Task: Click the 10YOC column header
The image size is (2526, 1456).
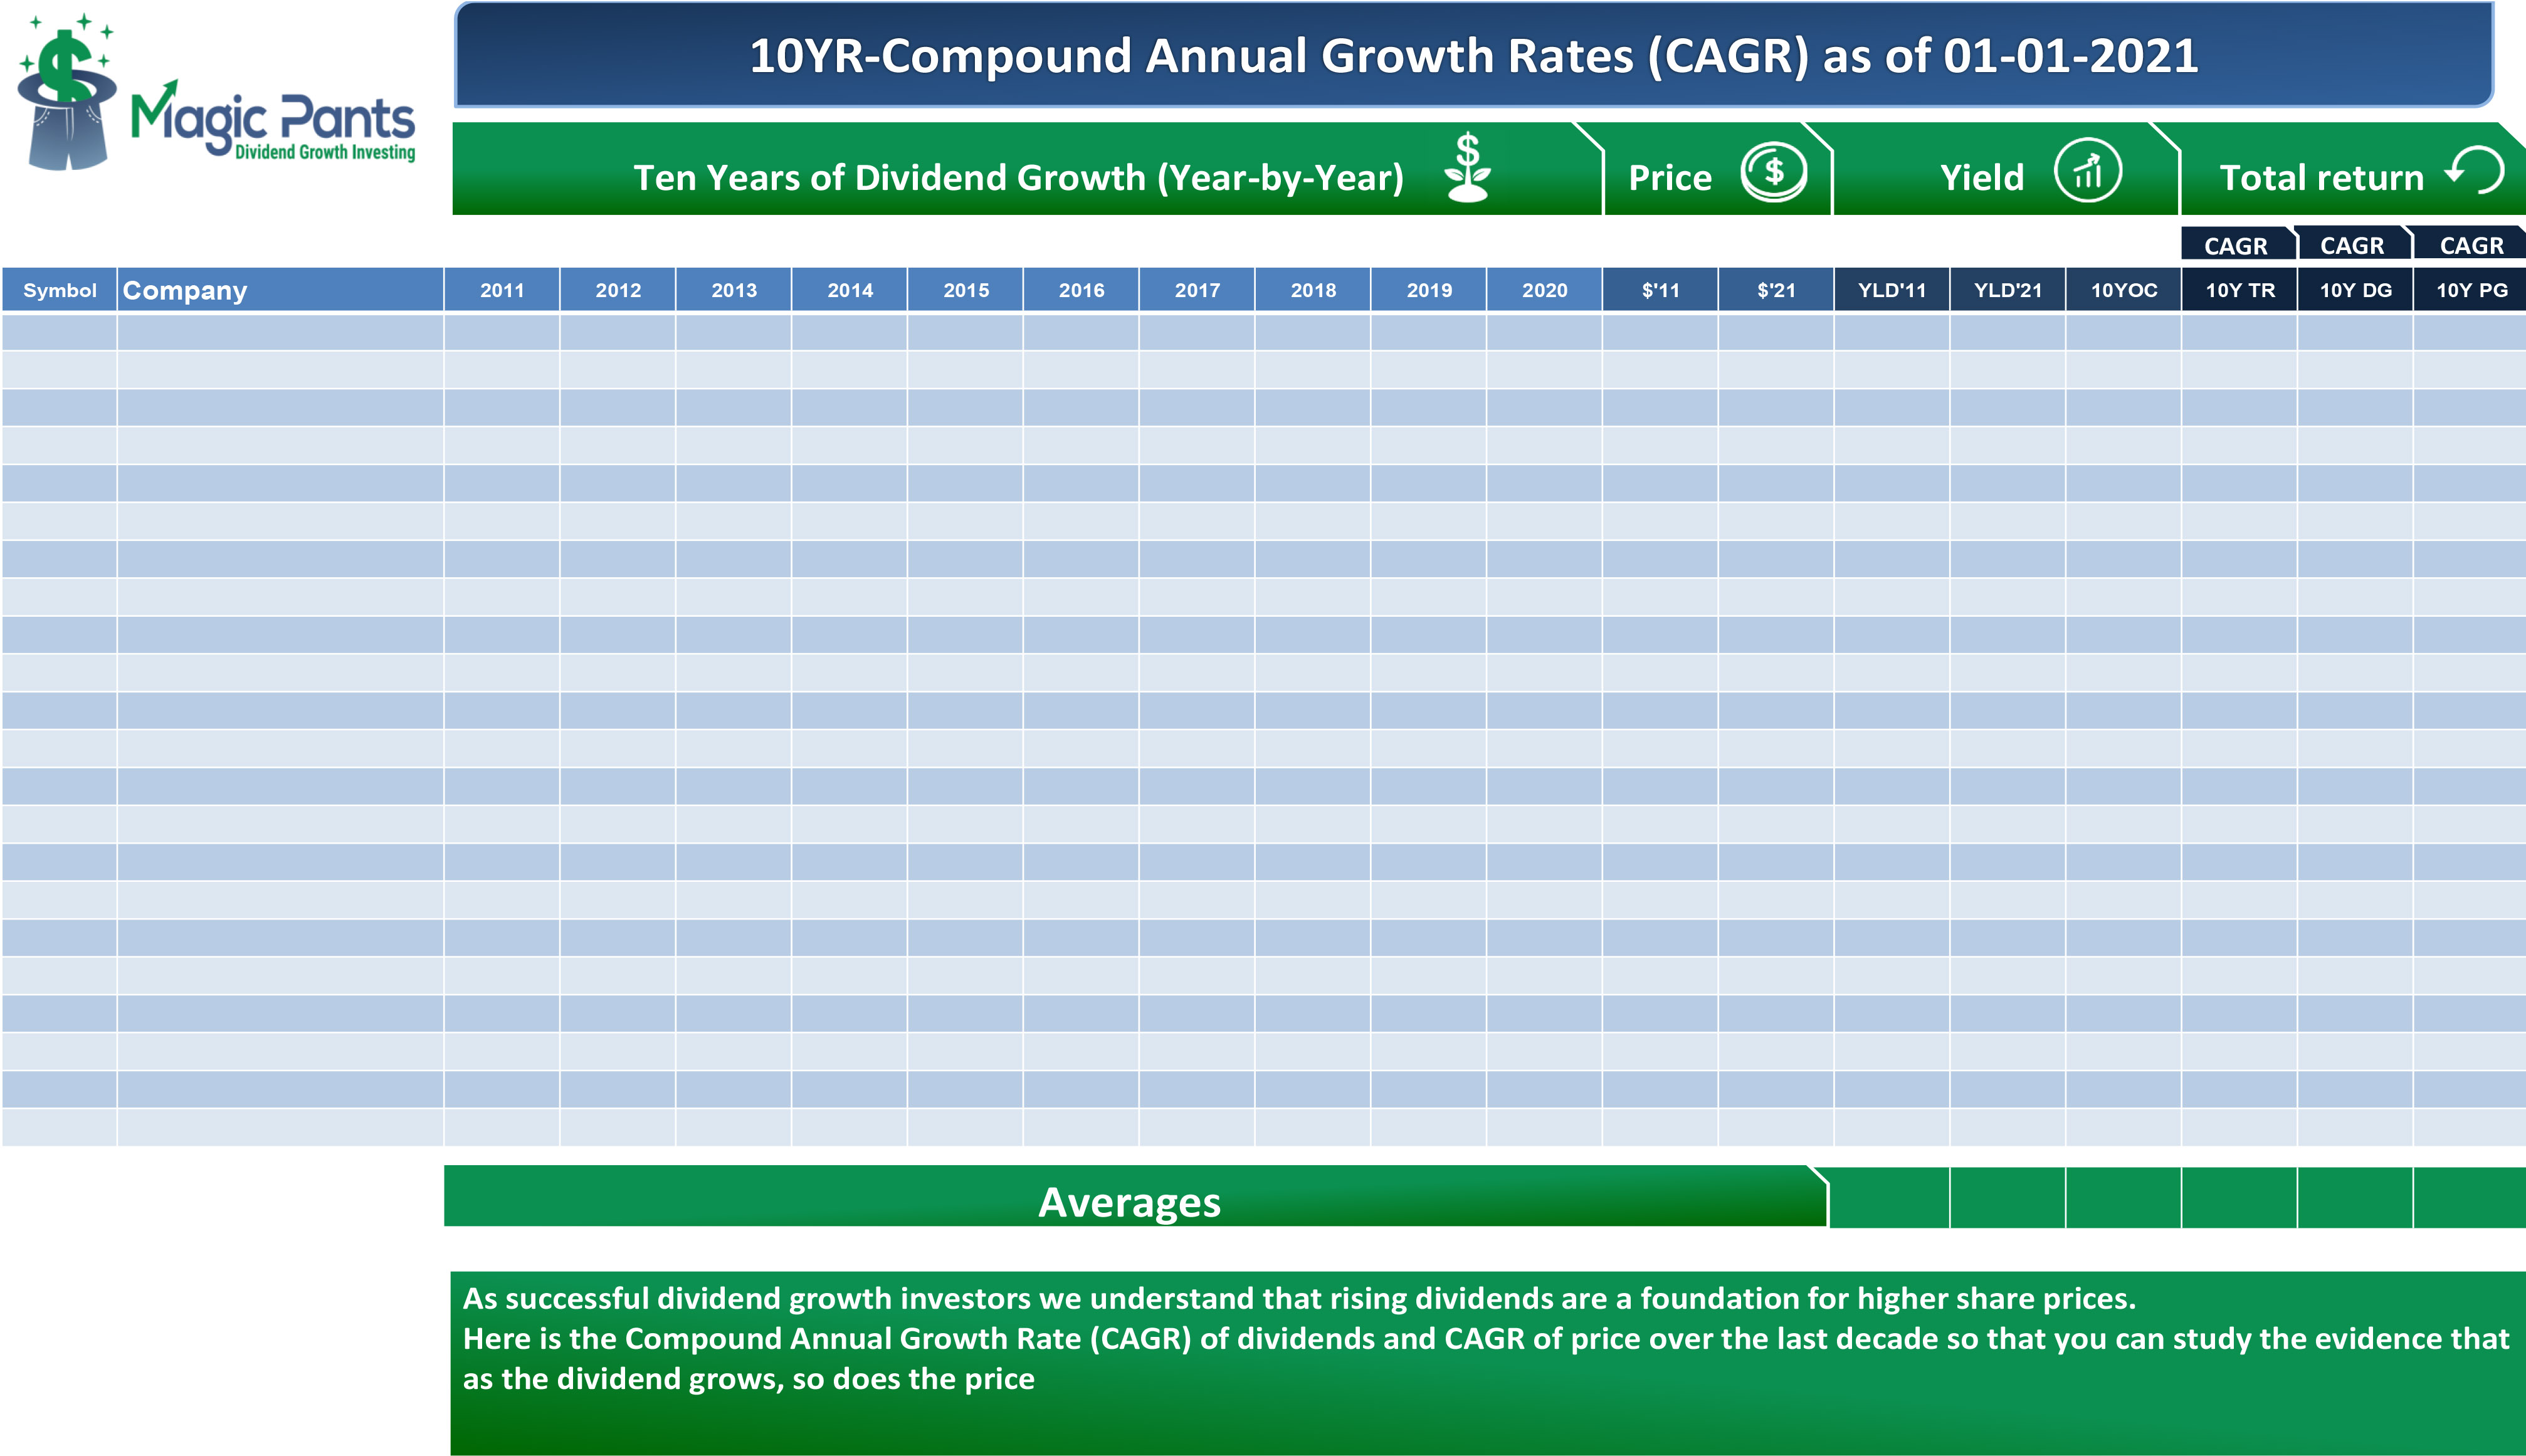Action: (2123, 290)
